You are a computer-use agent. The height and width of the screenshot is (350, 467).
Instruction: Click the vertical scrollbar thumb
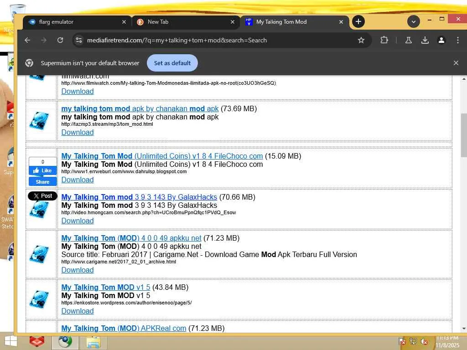(464, 135)
